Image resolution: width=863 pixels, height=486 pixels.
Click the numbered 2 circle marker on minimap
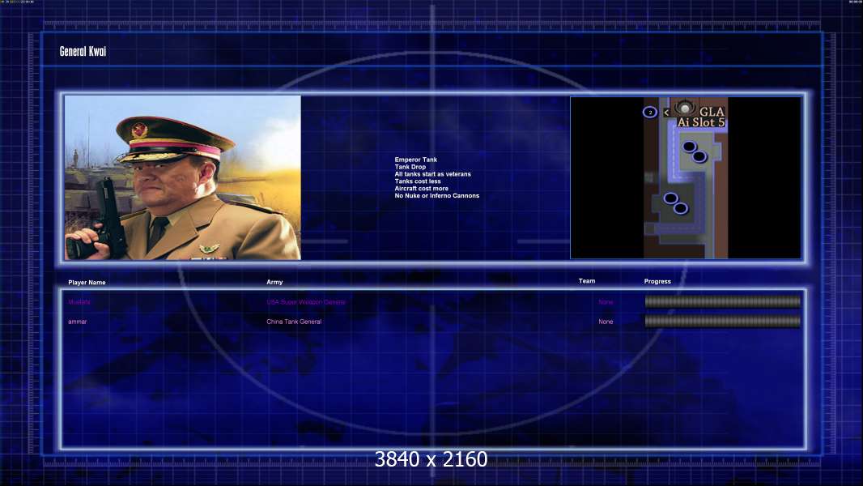[650, 113]
